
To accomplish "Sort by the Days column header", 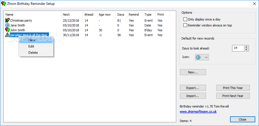I will click(x=121, y=15).
